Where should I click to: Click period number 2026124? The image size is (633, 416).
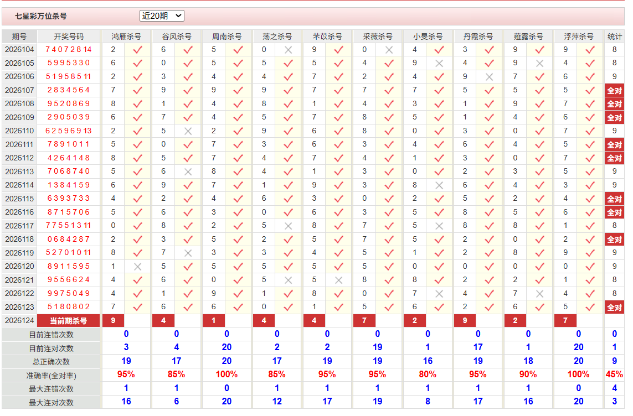click(19, 321)
